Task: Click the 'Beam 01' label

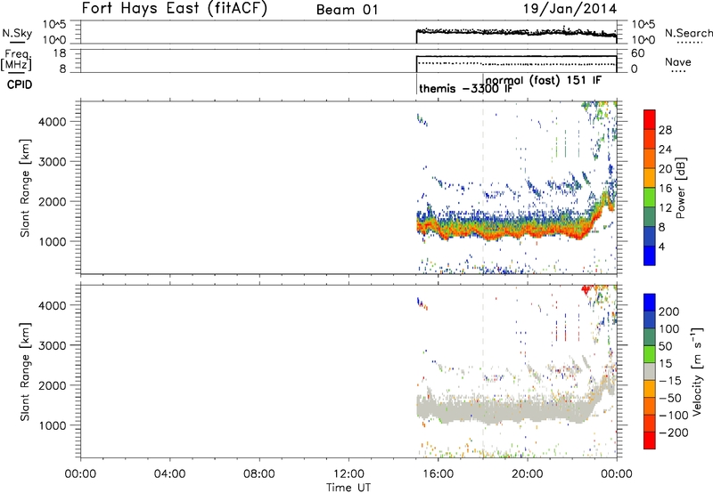Action: 347,10
